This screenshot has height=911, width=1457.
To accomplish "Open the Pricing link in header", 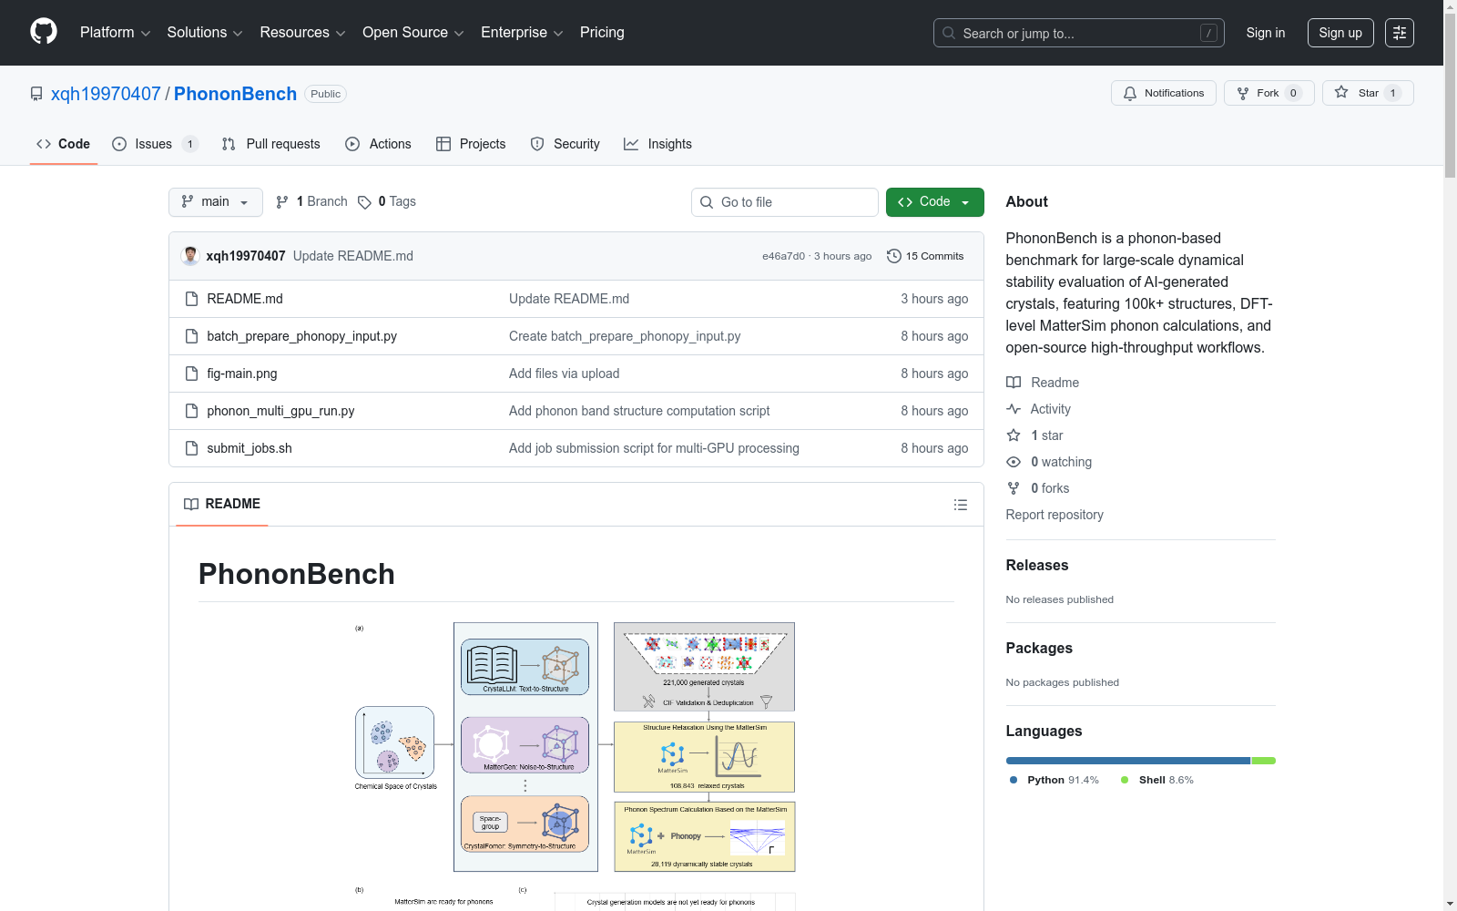I will coord(602,33).
